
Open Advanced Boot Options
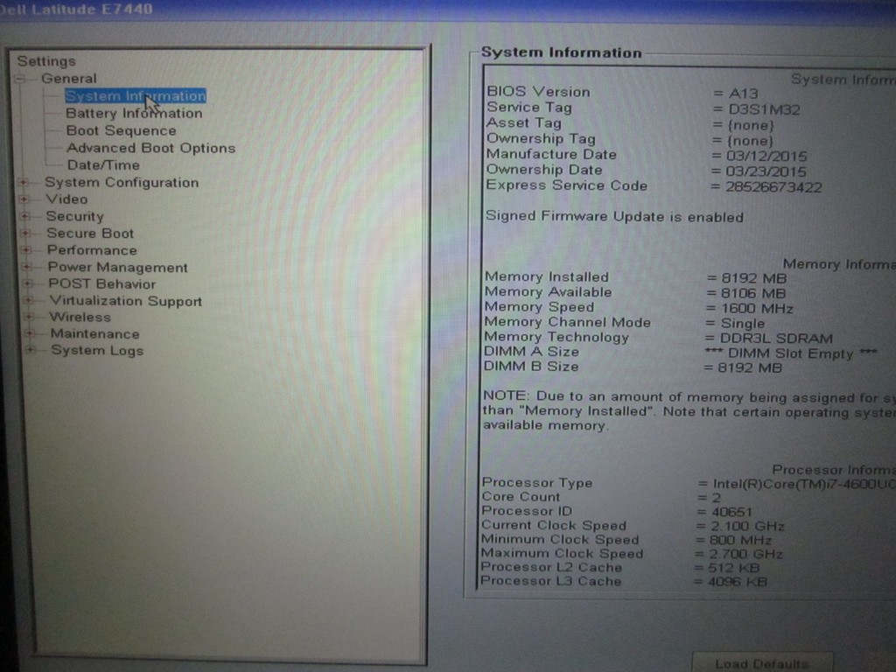coord(150,148)
